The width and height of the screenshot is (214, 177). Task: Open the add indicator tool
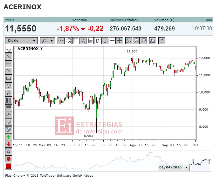pos(129,41)
